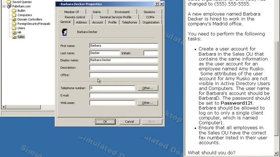Click the Telephone number field
The height and width of the screenshot is (157, 280).
(112, 88)
